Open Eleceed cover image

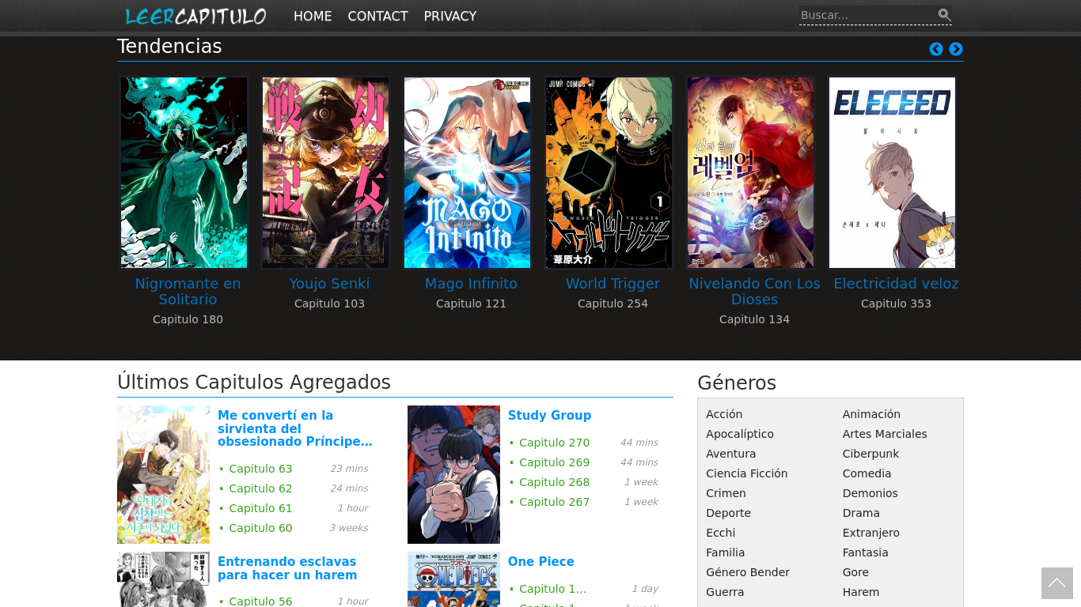click(x=892, y=172)
